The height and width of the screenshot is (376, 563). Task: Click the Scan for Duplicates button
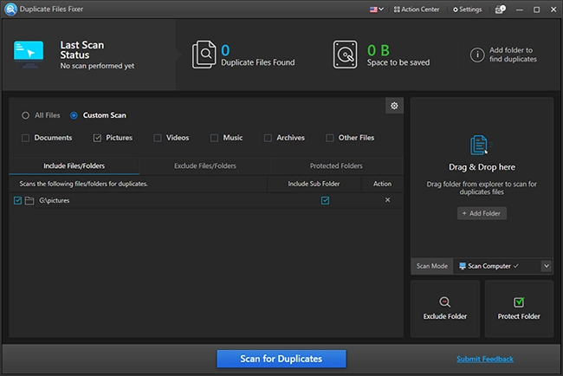point(281,359)
